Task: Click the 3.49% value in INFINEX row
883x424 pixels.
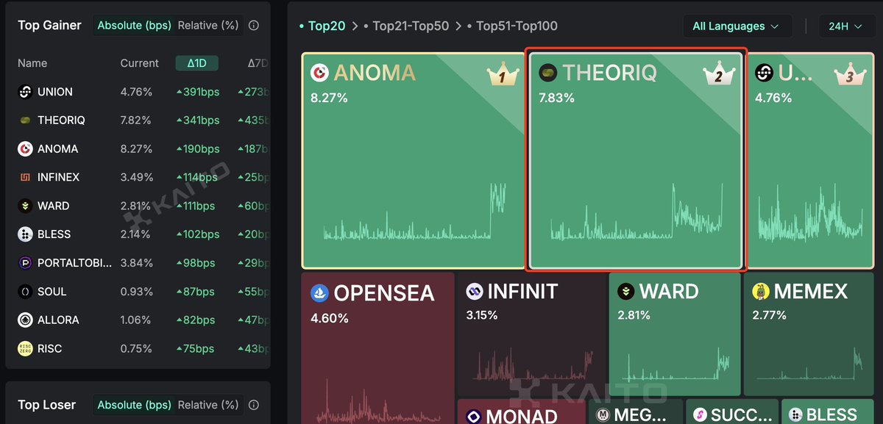Action: (x=136, y=177)
